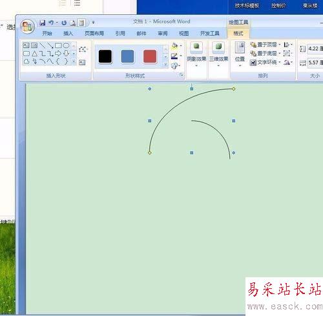Screen dimensions: 323x316
Task: Select the rounded rectangle shape
Action: pos(26,54)
